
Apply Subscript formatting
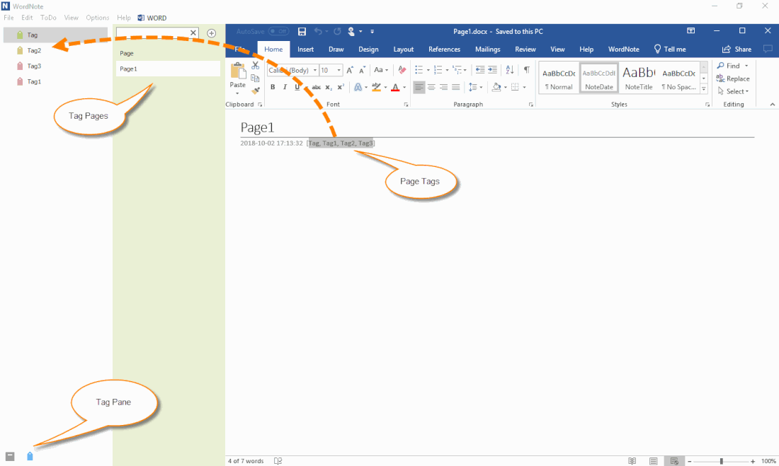click(x=329, y=87)
